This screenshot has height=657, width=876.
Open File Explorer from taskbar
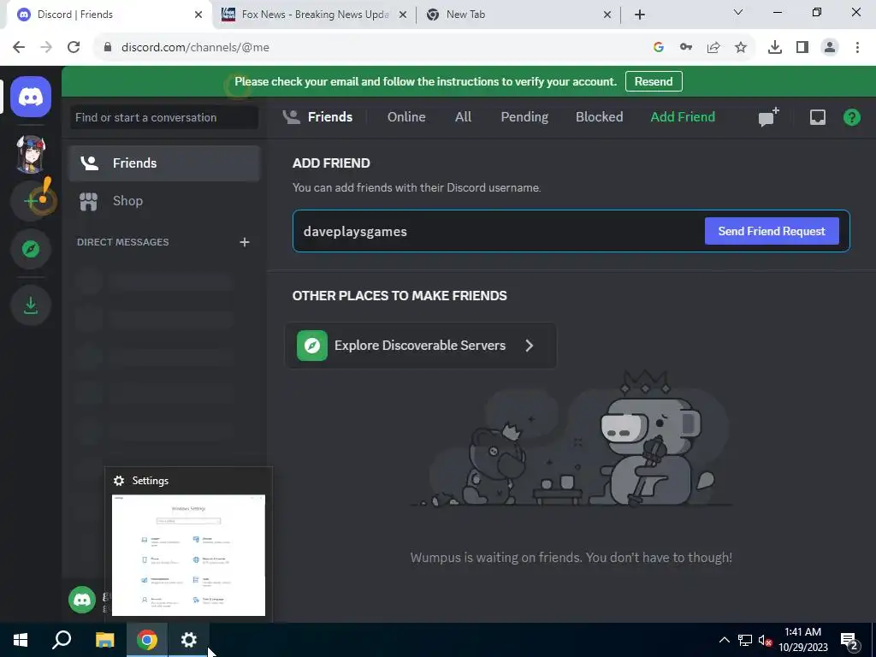104,640
